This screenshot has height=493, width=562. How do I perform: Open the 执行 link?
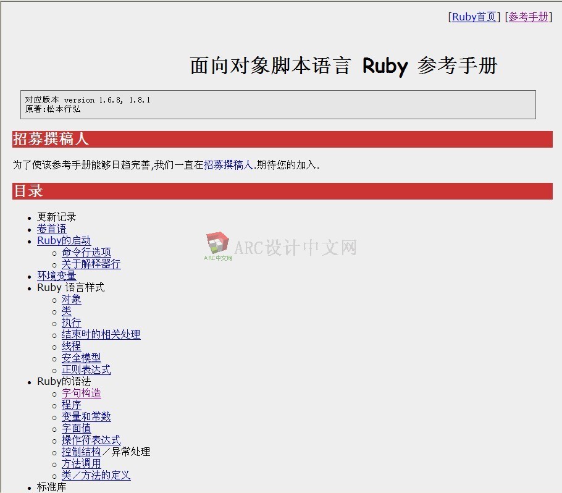(x=71, y=323)
